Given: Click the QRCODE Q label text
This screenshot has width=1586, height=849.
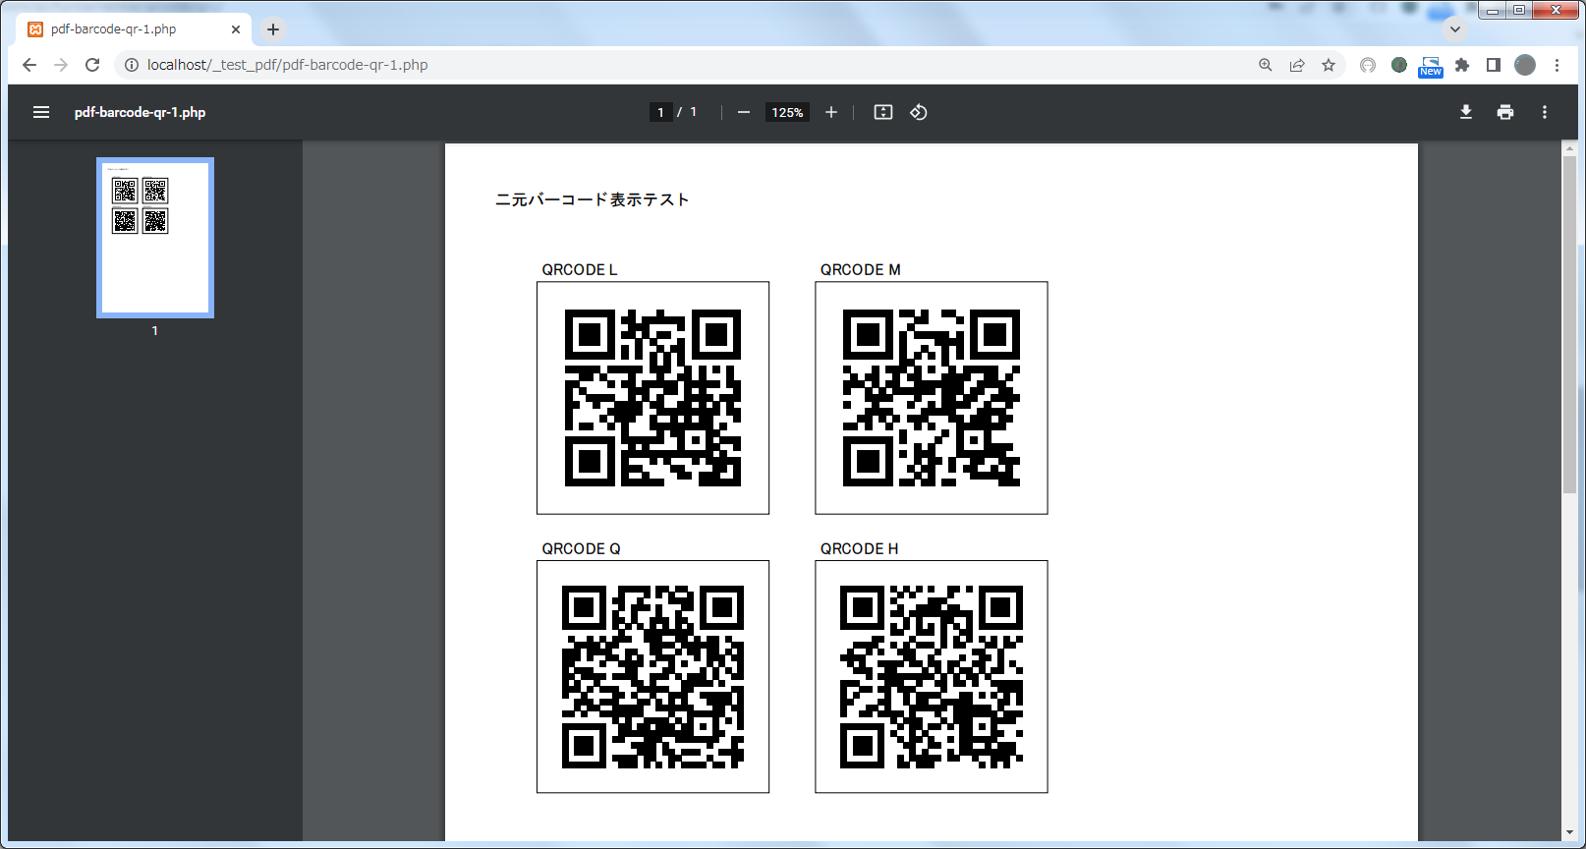Looking at the screenshot, I should 582,548.
